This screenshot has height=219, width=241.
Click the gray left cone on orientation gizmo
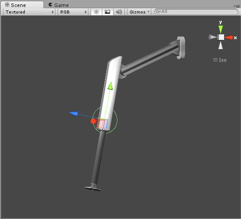(x=212, y=37)
